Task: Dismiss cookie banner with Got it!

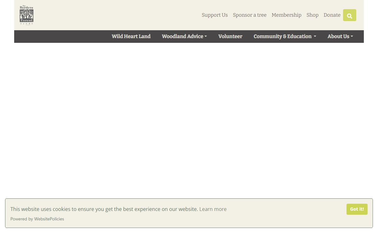Action: [x=357, y=209]
